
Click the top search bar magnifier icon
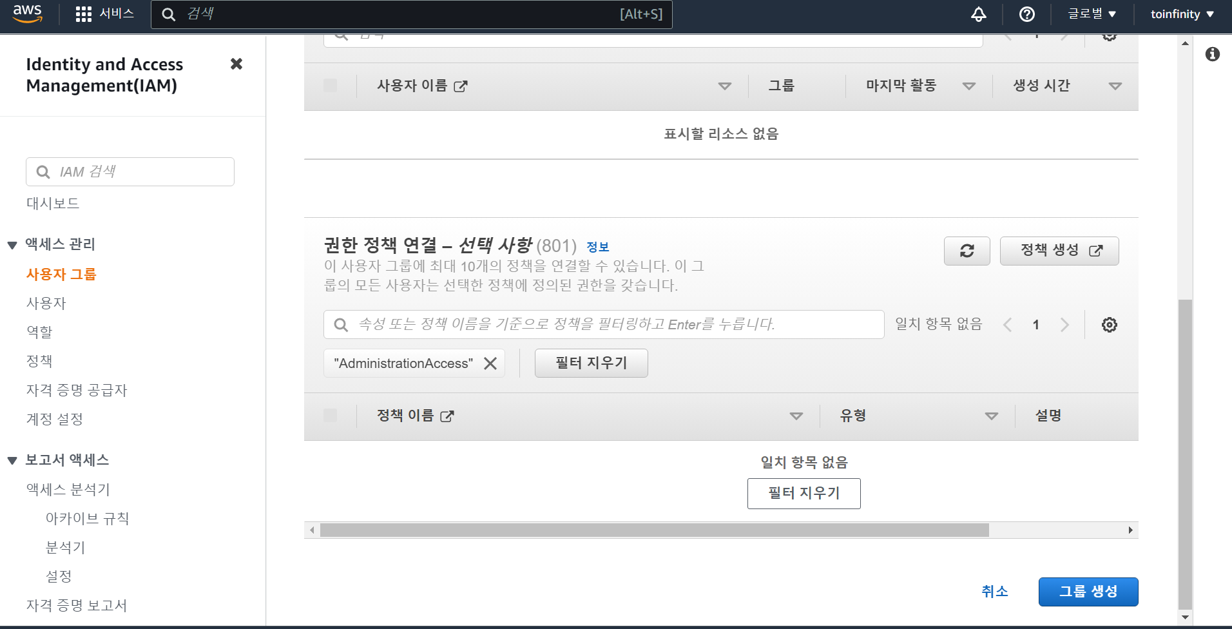[169, 14]
